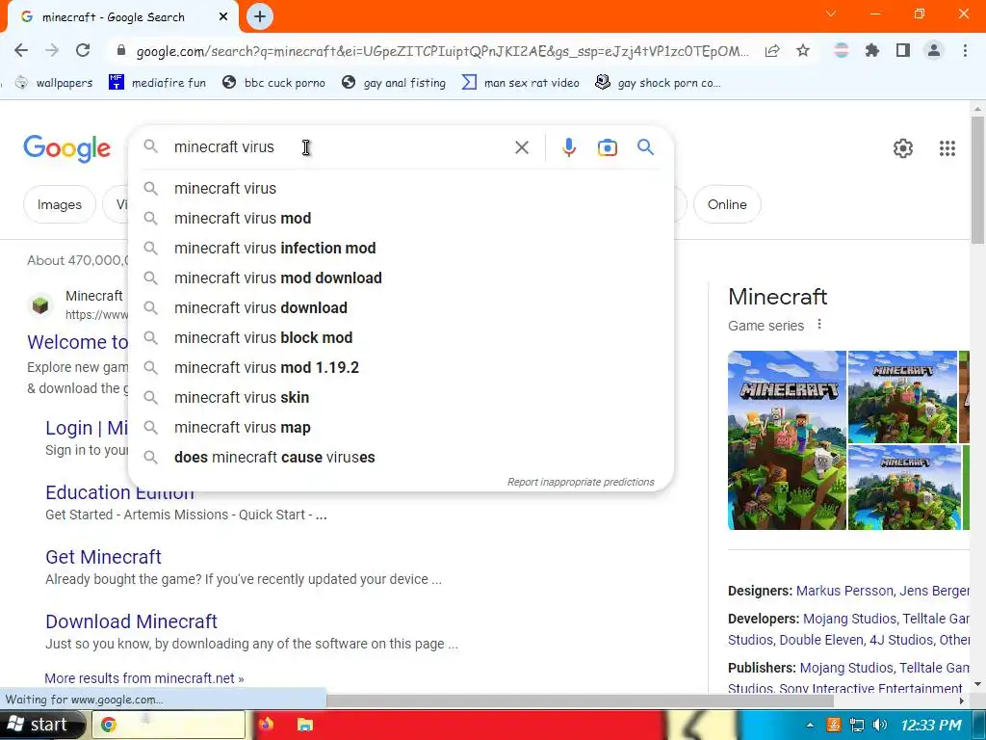Click the horizontal page scrollbar

point(580,700)
